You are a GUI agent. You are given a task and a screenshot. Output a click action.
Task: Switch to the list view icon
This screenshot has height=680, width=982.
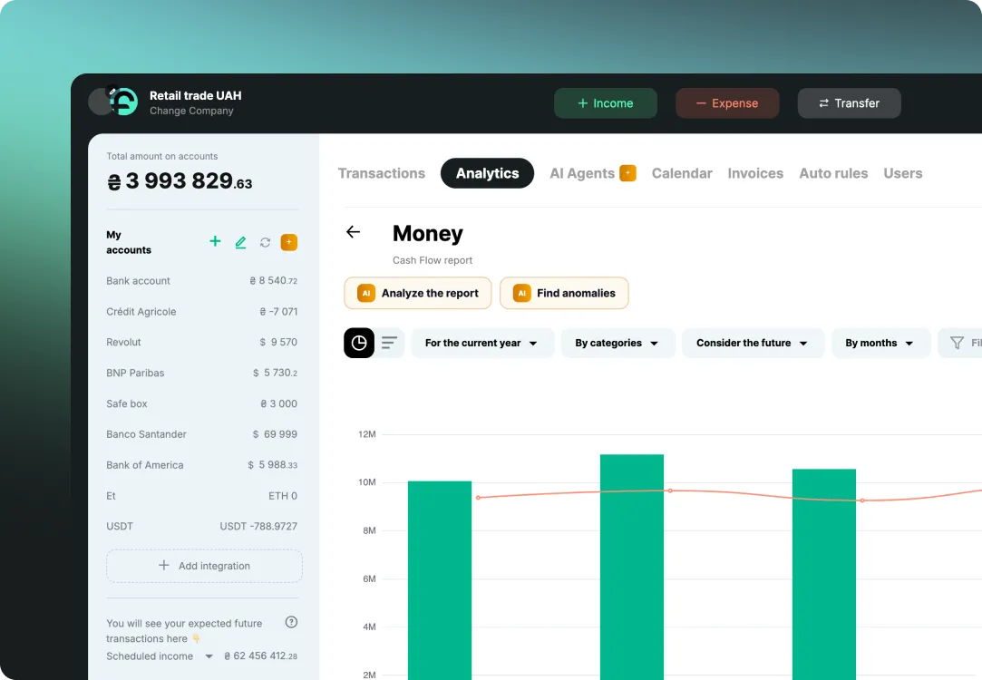pyautogui.click(x=390, y=343)
